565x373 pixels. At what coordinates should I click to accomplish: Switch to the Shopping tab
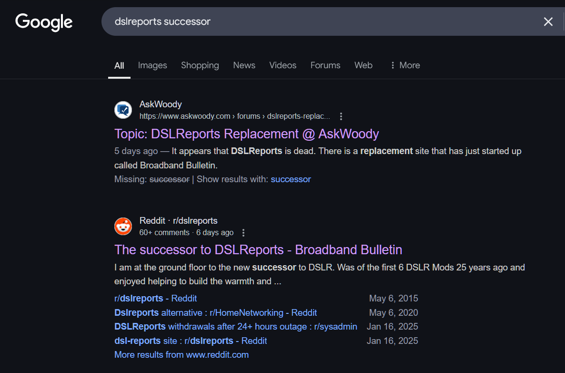200,65
